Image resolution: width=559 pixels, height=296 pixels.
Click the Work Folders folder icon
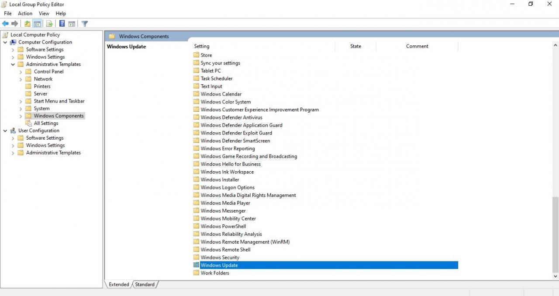coord(196,273)
